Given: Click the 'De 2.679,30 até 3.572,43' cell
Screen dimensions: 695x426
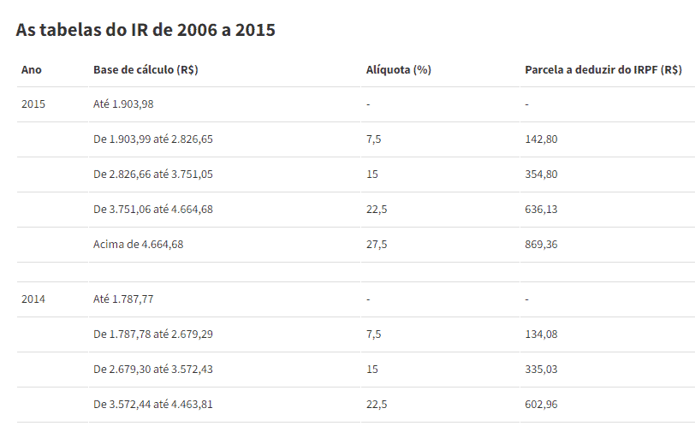Looking at the screenshot, I should point(152,370).
